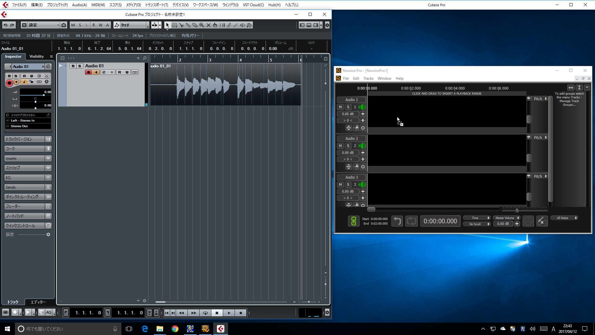Open the All Notes dropdown in Revoice
Image resolution: width=595 pixels, height=335 pixels.
tap(564, 218)
